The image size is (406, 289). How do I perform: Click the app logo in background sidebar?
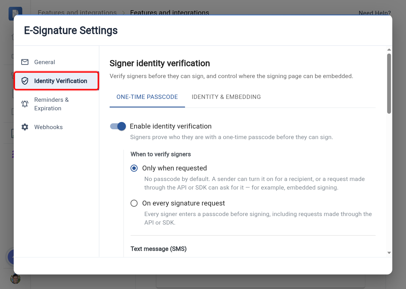tap(15, 13)
